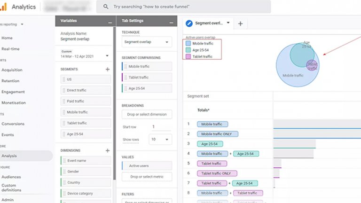
Task: Click the Google Analytics logo icon
Action: pyautogui.click(x=5, y=7)
